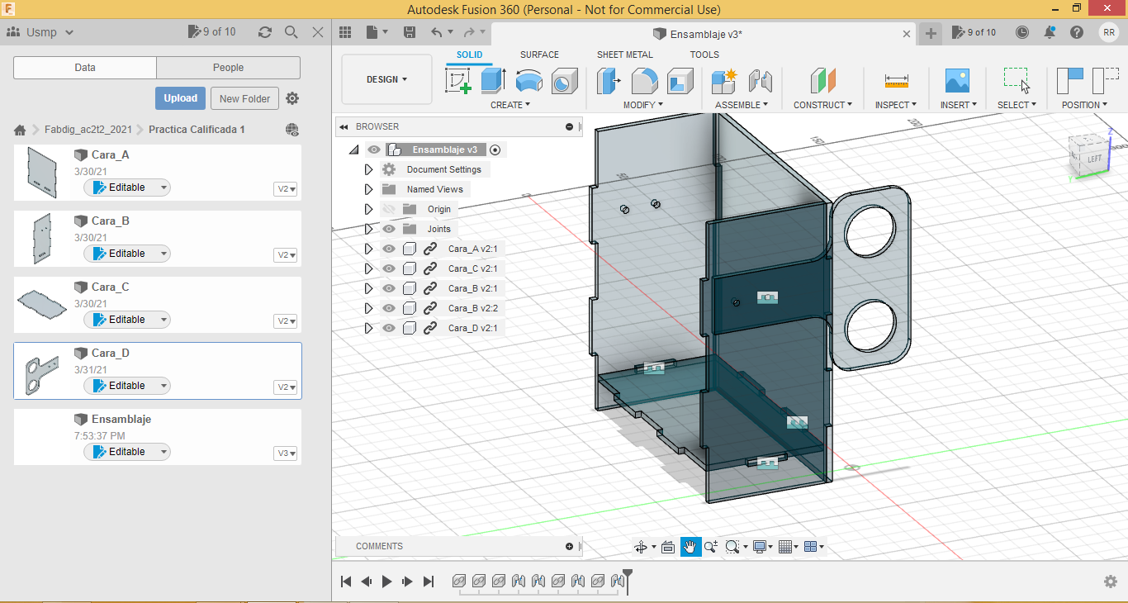
Task: Open Cara_D version V2 dropdown
Action: (x=287, y=387)
